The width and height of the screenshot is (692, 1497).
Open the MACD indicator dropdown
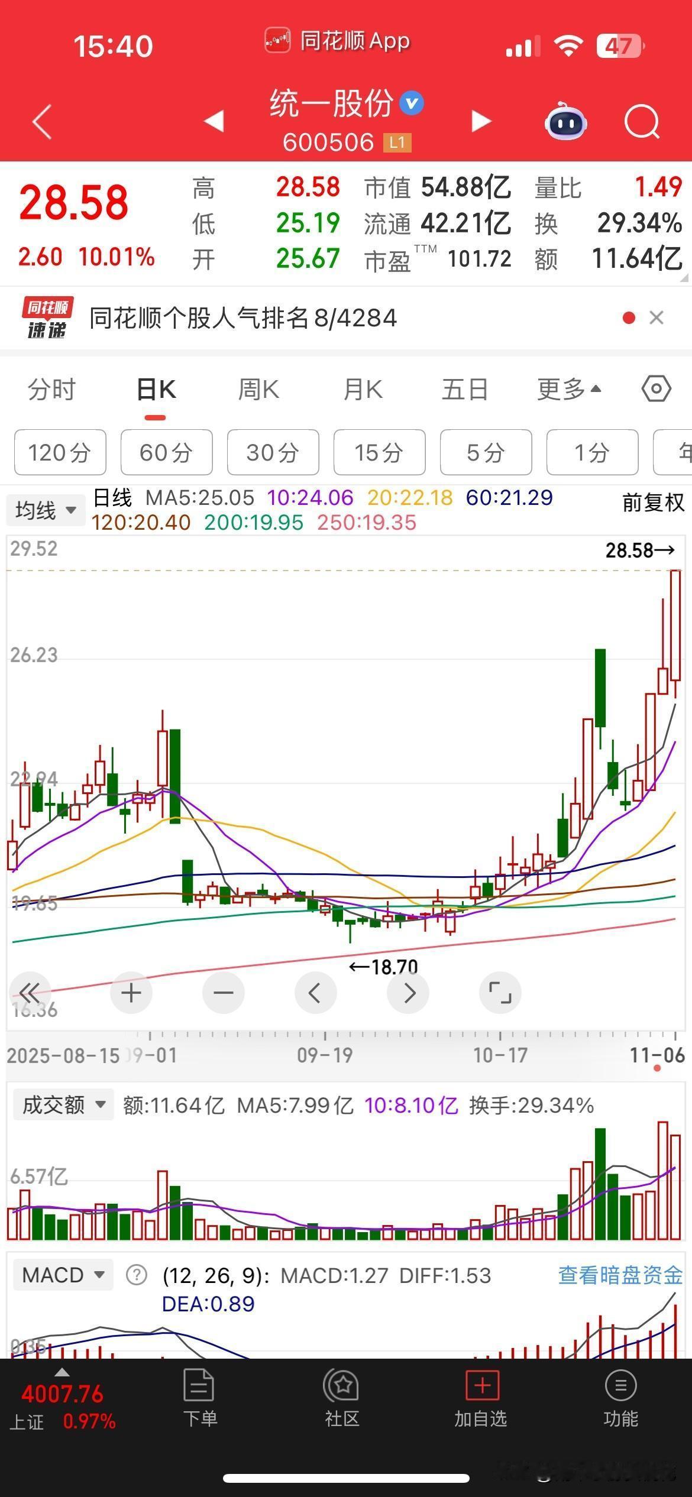[x=63, y=1275]
